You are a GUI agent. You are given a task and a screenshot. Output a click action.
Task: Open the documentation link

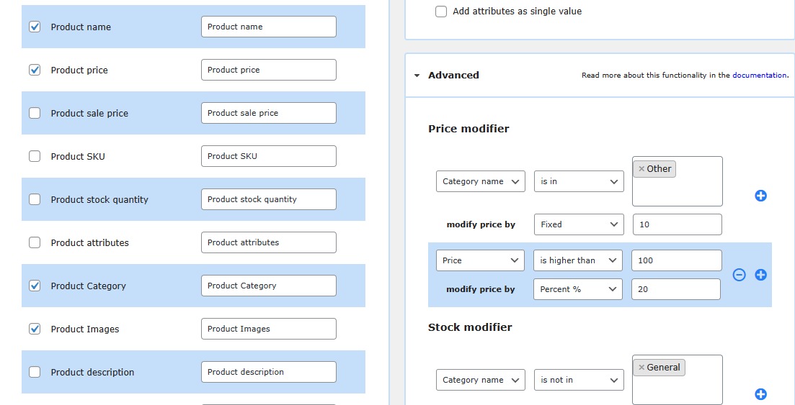coord(759,76)
